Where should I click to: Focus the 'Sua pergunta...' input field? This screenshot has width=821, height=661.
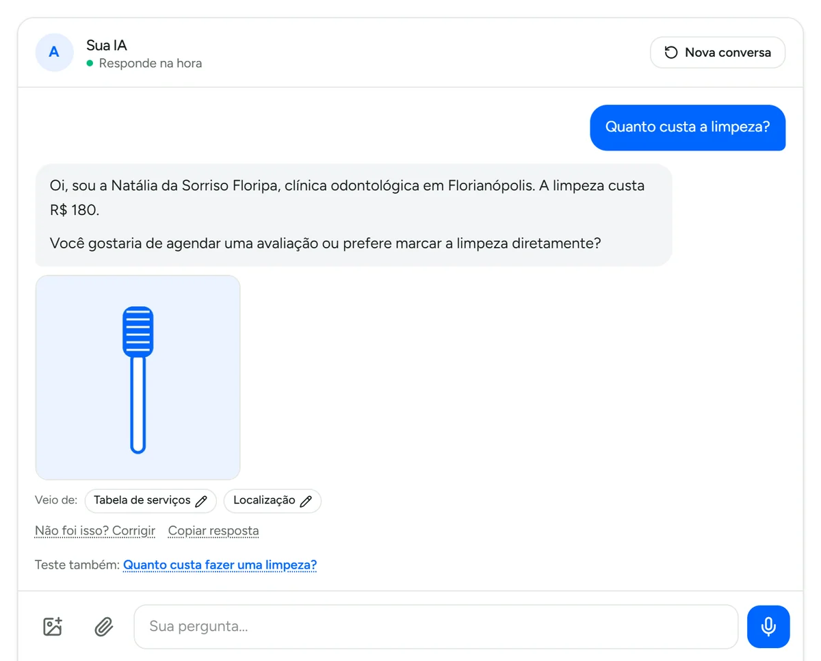[436, 627]
